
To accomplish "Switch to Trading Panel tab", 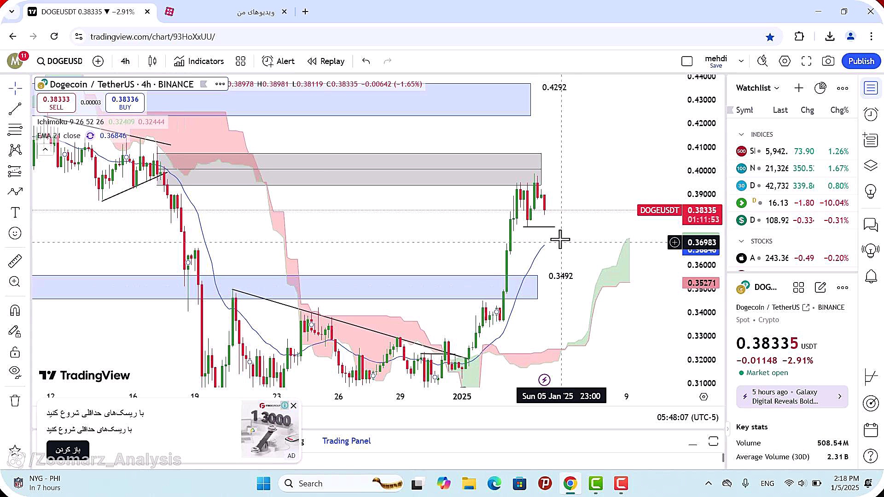I will coord(346,441).
